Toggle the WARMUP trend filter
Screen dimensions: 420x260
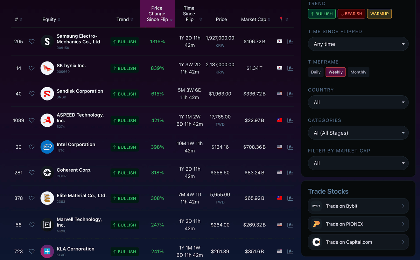[x=379, y=14]
